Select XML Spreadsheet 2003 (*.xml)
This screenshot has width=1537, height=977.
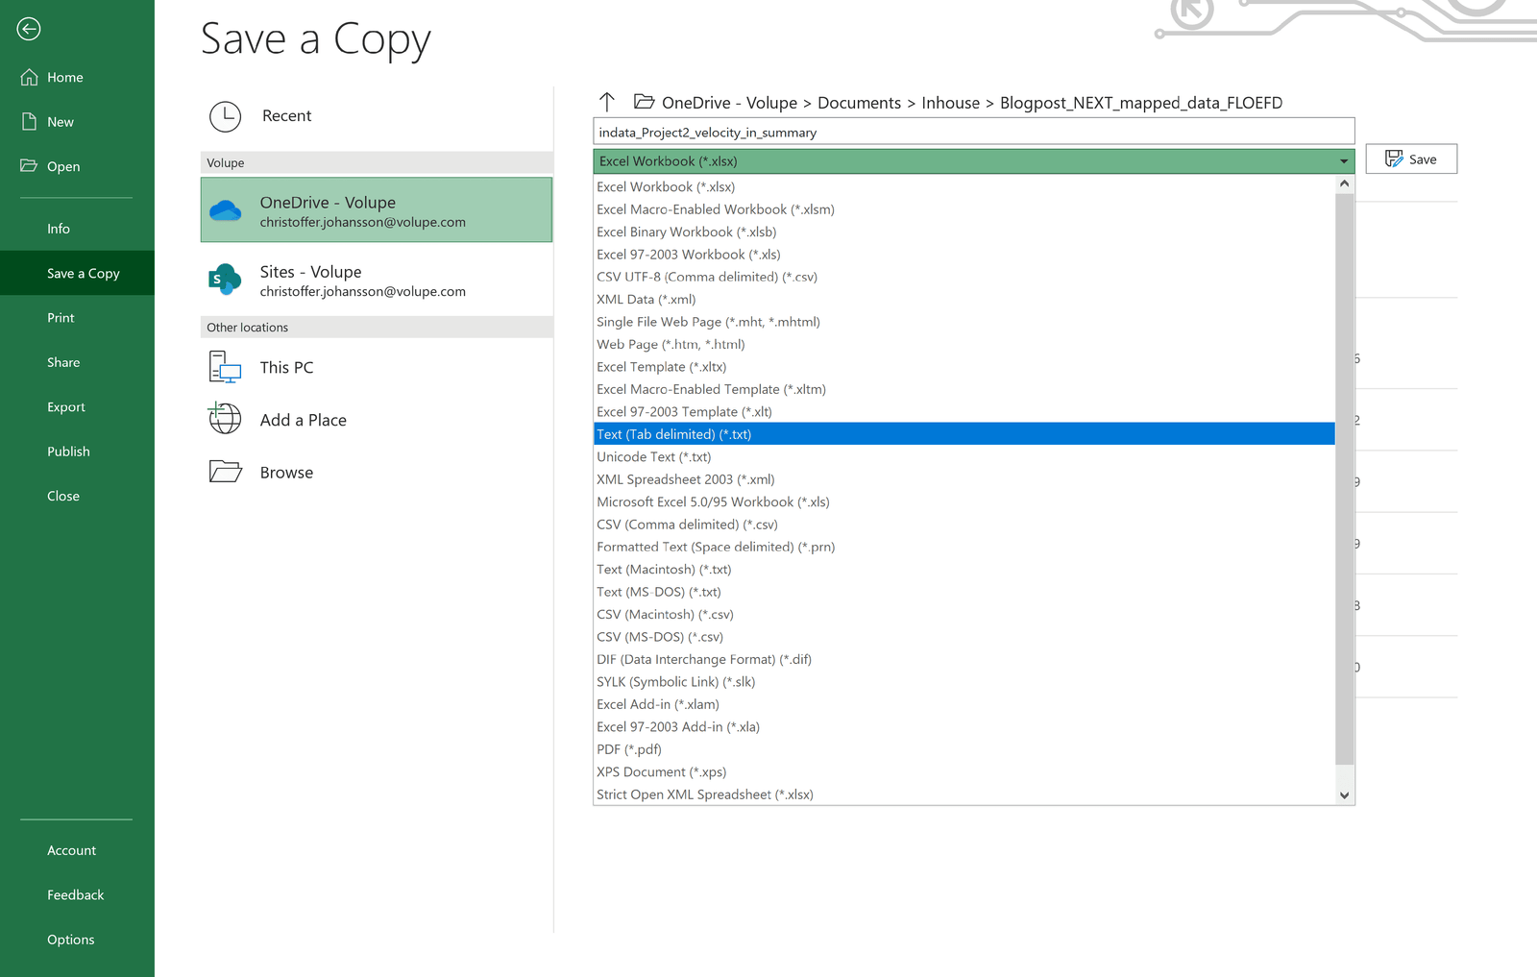click(x=964, y=479)
